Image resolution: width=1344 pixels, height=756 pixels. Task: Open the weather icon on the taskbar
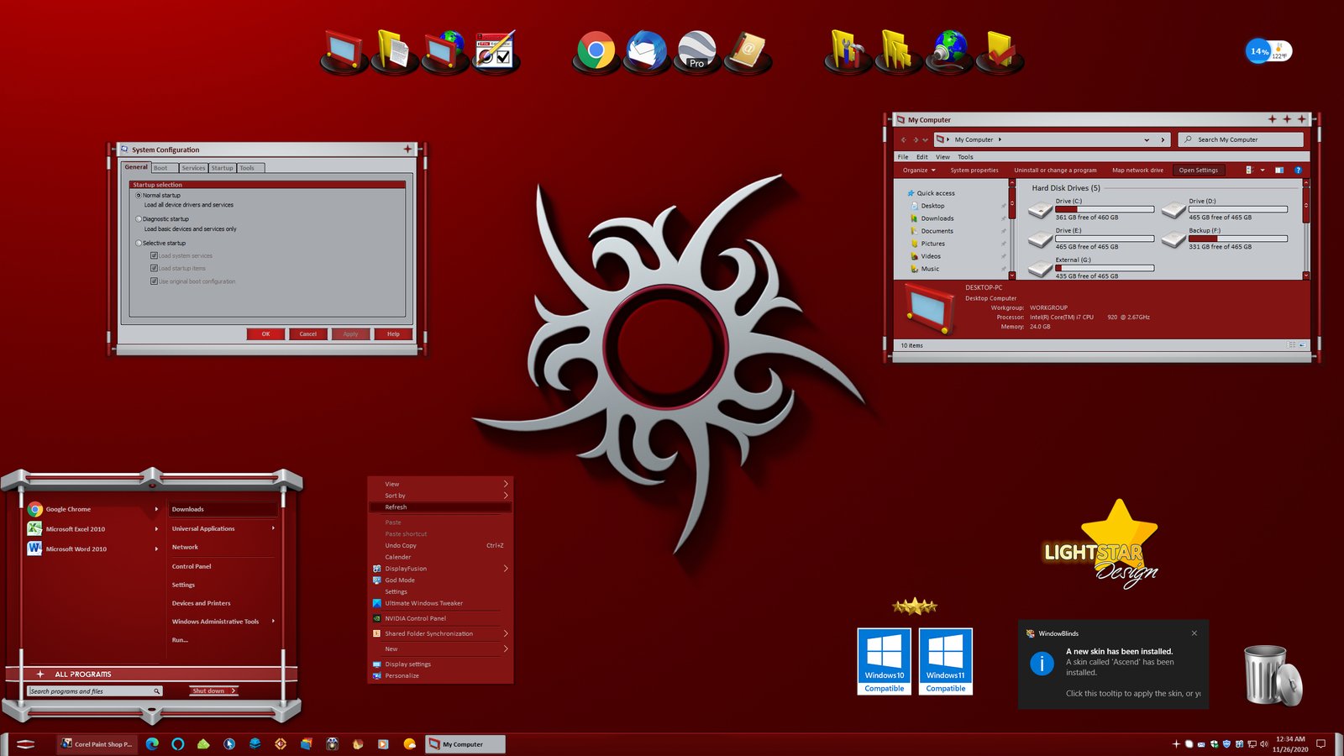[x=409, y=743]
